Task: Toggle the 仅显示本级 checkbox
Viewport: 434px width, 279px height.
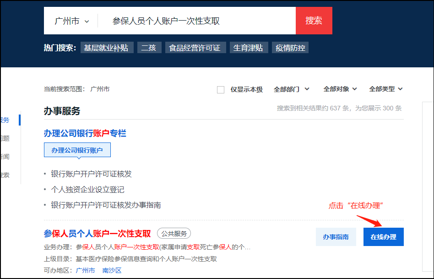Action: point(221,90)
